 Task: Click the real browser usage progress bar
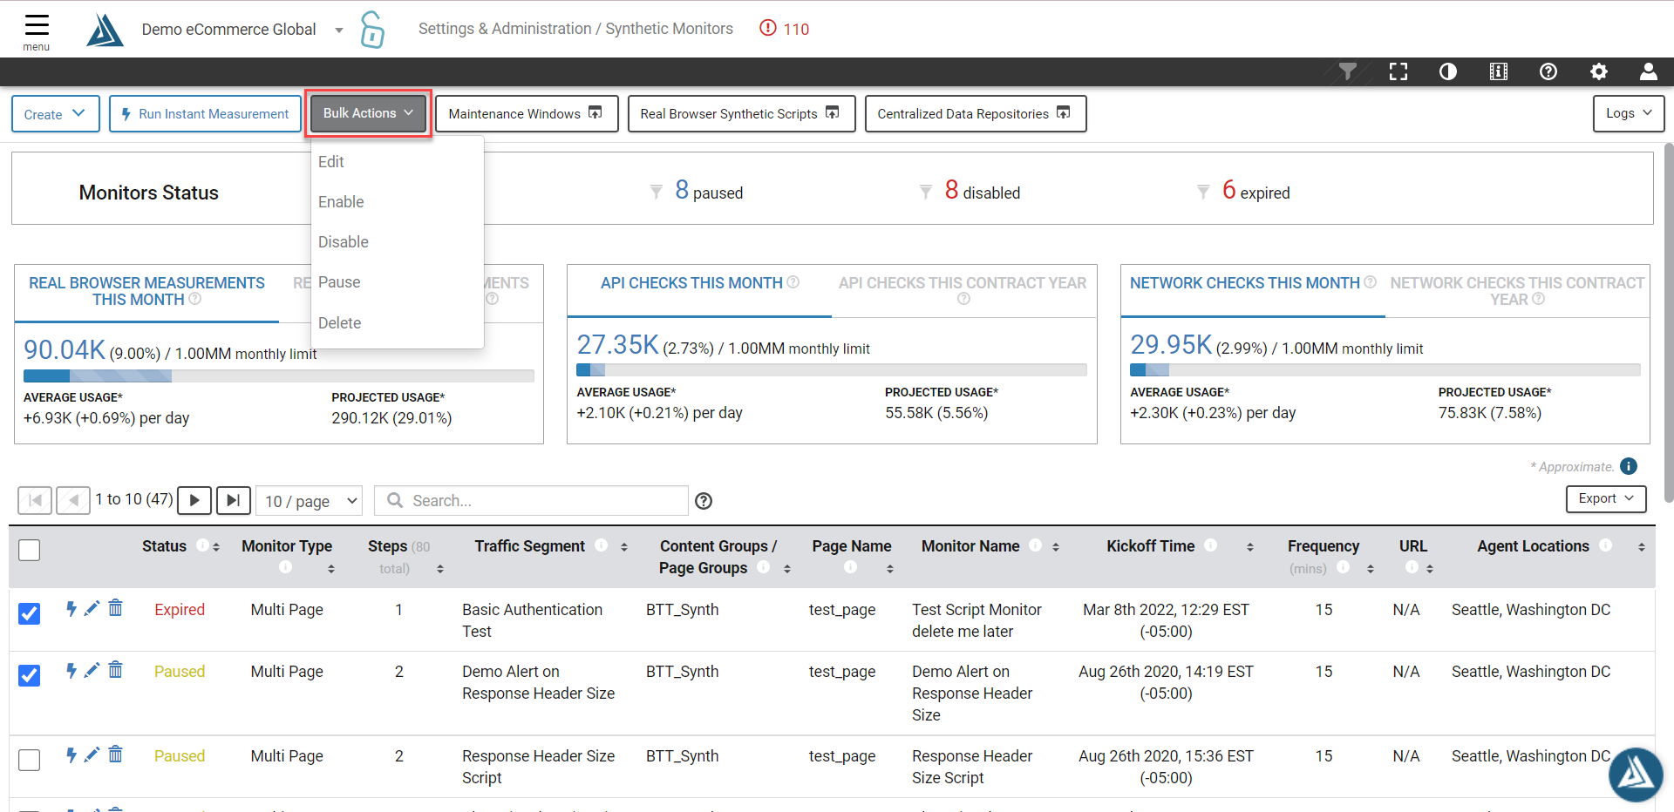[279, 376]
